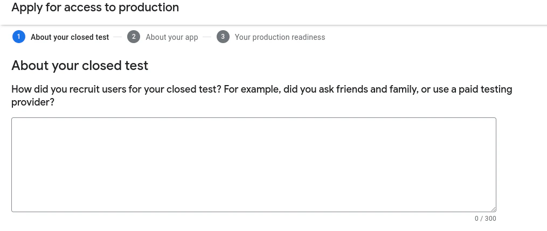This screenshot has width=547, height=231.
Task: Go to the 'About your app' step
Action: click(x=172, y=37)
